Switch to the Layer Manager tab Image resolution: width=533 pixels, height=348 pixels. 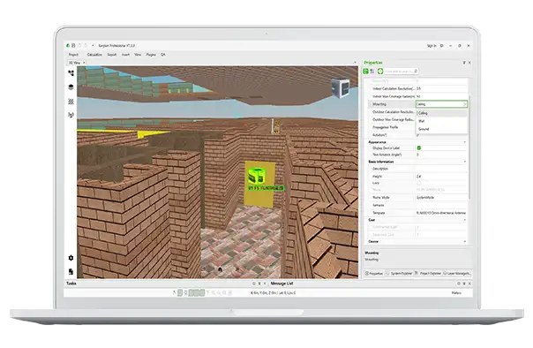click(x=457, y=274)
